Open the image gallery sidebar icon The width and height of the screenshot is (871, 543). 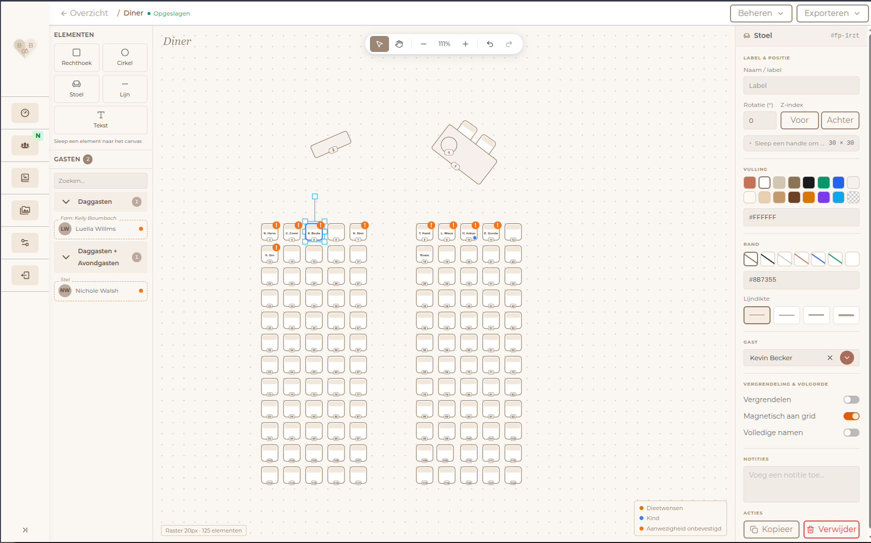click(x=25, y=210)
